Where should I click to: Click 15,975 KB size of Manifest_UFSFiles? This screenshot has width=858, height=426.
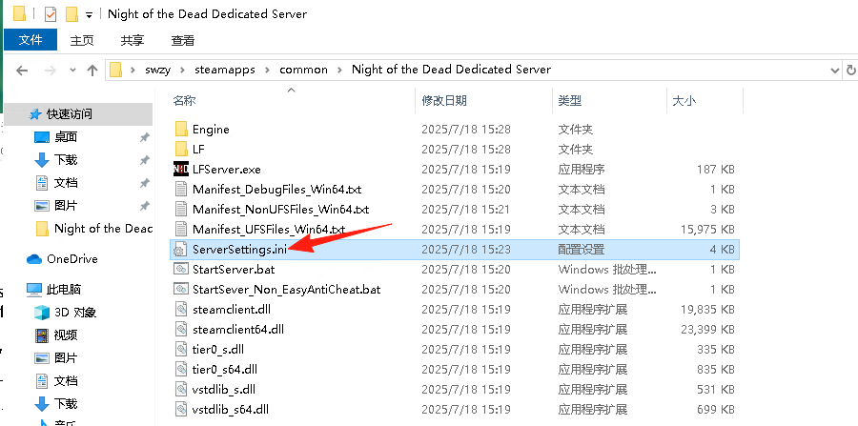(707, 229)
